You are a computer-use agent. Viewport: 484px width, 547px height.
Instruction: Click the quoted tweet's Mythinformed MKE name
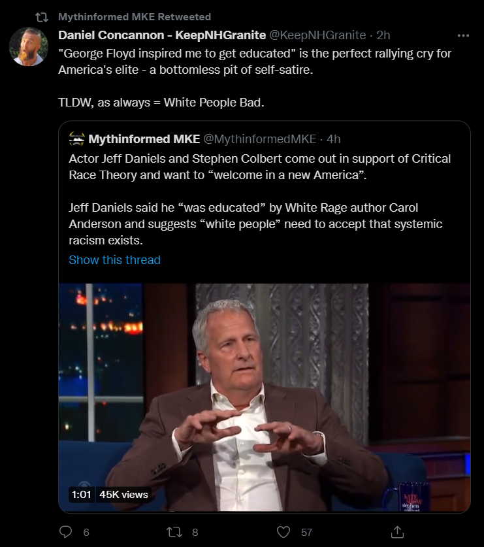pos(144,139)
